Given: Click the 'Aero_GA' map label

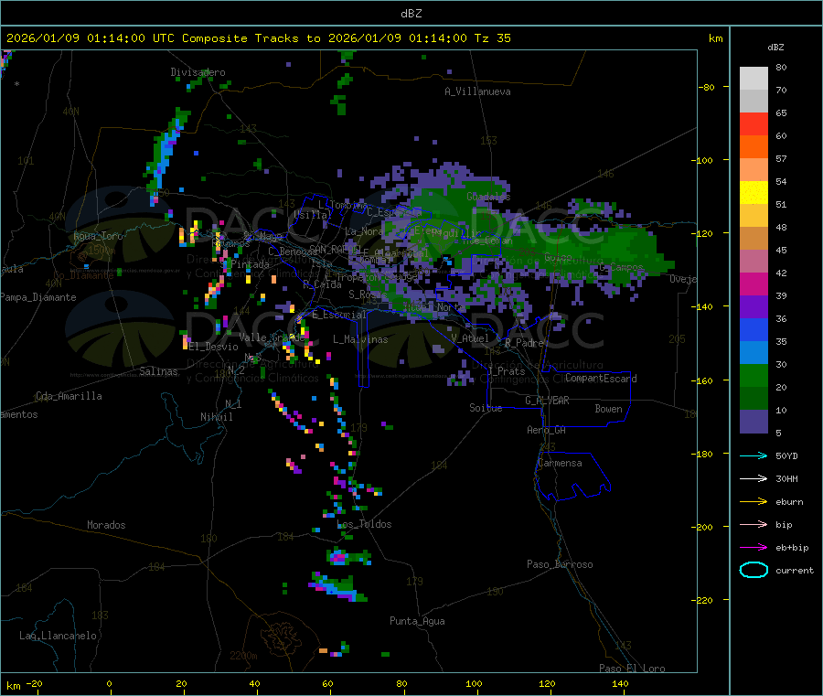Looking at the screenshot, I should tap(546, 430).
